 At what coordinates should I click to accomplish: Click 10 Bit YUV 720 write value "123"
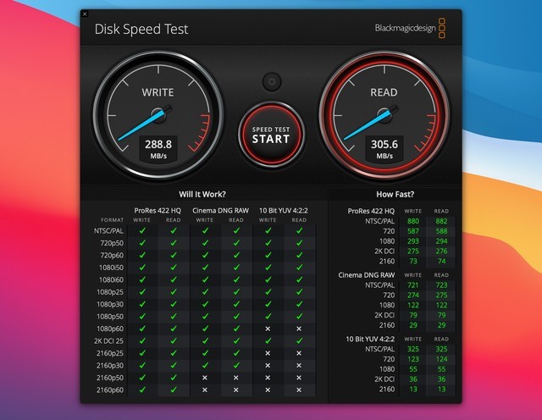pyautogui.click(x=413, y=359)
